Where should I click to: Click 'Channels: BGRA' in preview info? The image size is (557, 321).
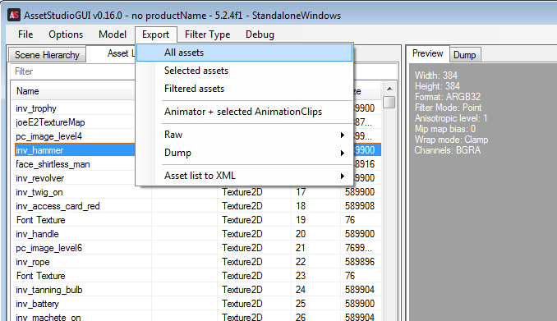(448, 150)
